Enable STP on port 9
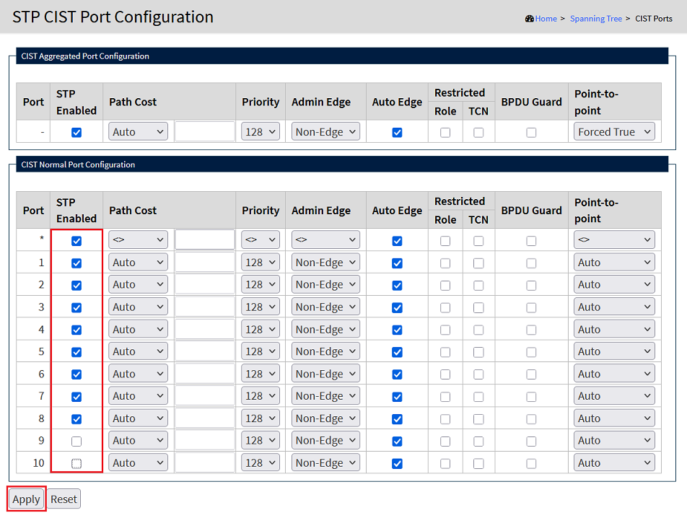 [x=76, y=441]
